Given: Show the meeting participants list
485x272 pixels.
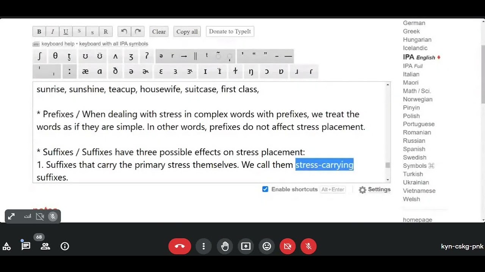Looking at the screenshot, I should click(x=45, y=246).
